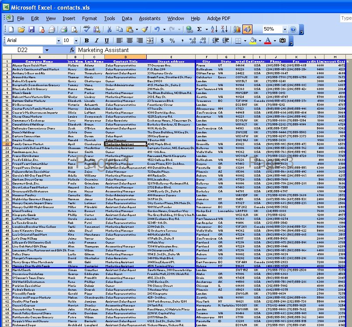
Task: Open the Format menu
Action: pos(90,18)
